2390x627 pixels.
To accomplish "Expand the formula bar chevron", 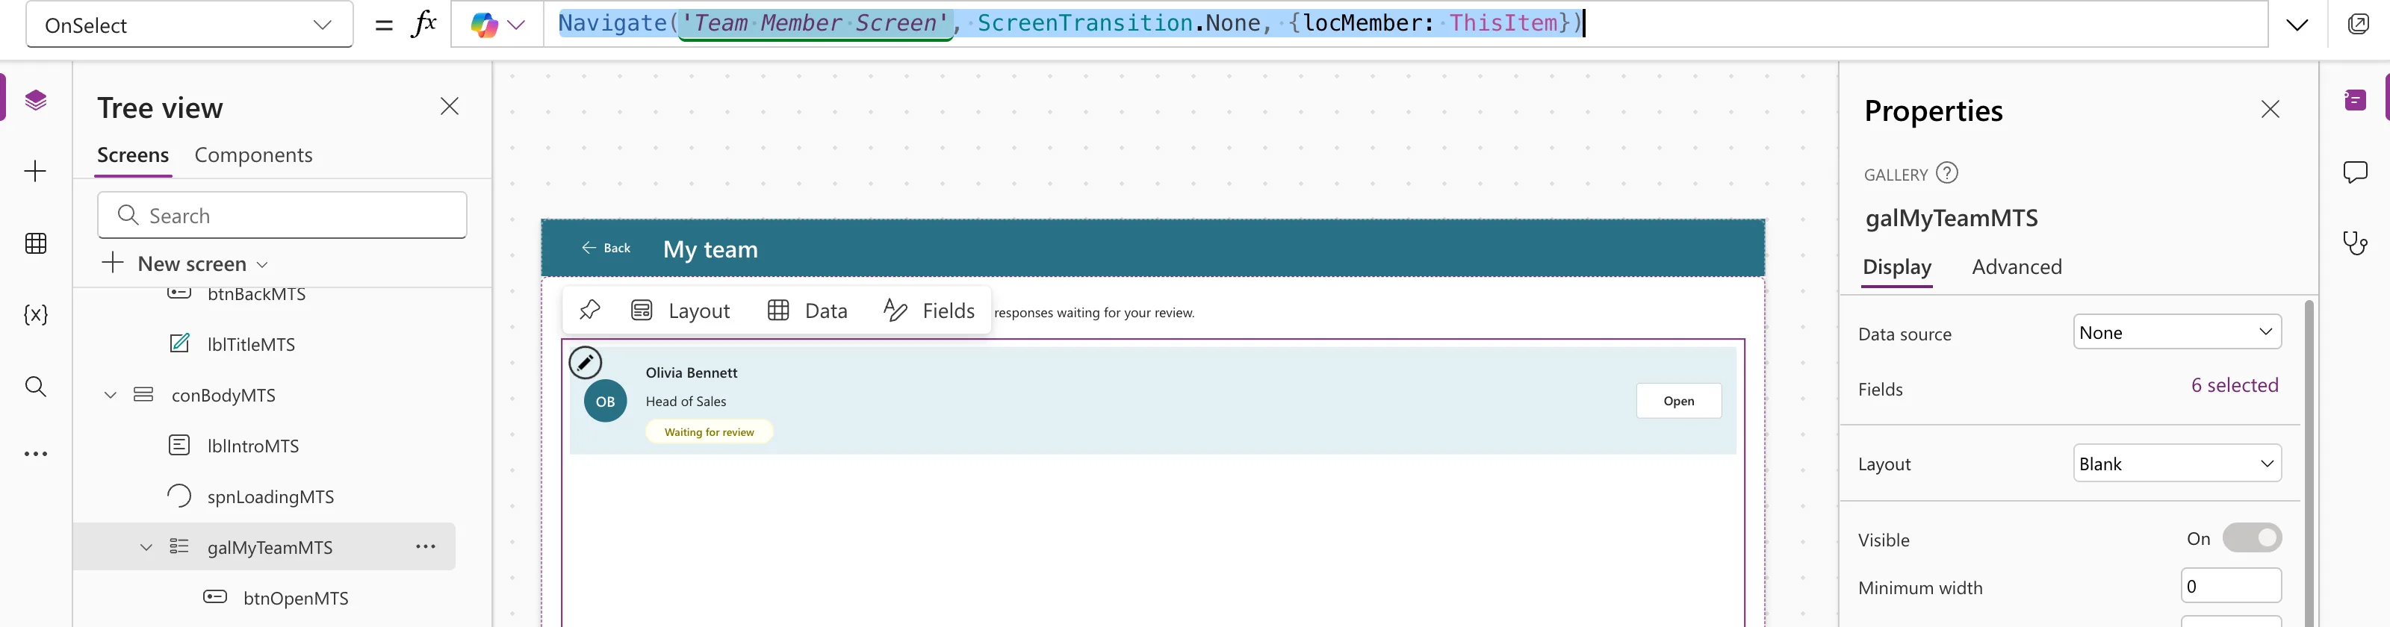I will coord(2297,25).
